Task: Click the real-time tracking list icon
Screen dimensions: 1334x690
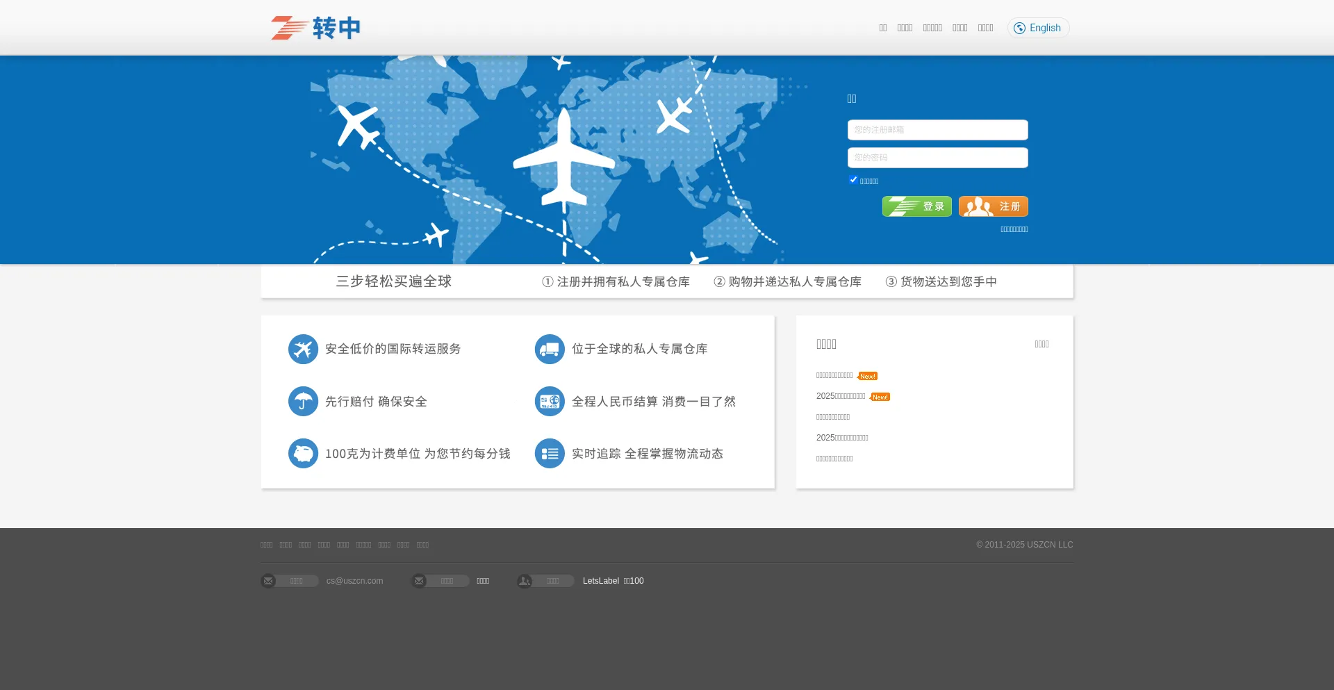Action: point(550,453)
